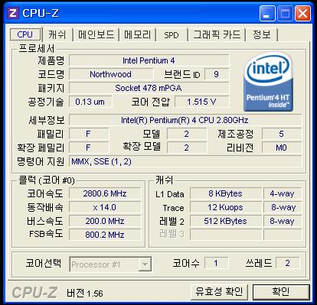This screenshot has height=305, width=317.
Task: Switch to the 캐쉬 tab
Action: (57, 34)
